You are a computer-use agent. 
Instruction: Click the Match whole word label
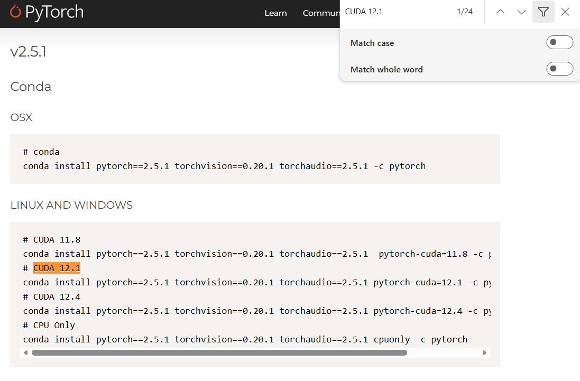point(386,69)
